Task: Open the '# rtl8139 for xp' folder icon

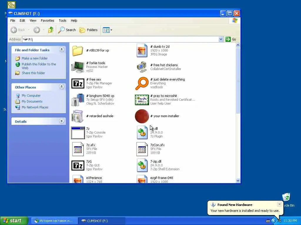Action: tap(78, 50)
